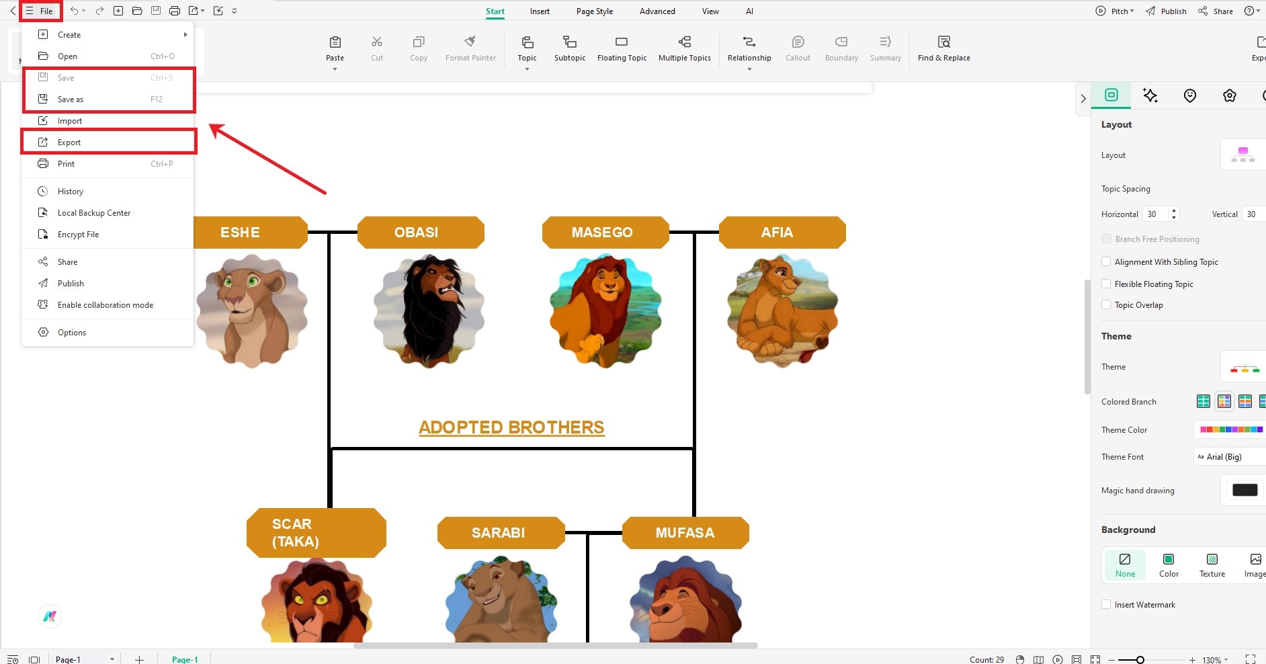The height and width of the screenshot is (664, 1266).
Task: Click the new file plus icon
Action: (x=118, y=11)
